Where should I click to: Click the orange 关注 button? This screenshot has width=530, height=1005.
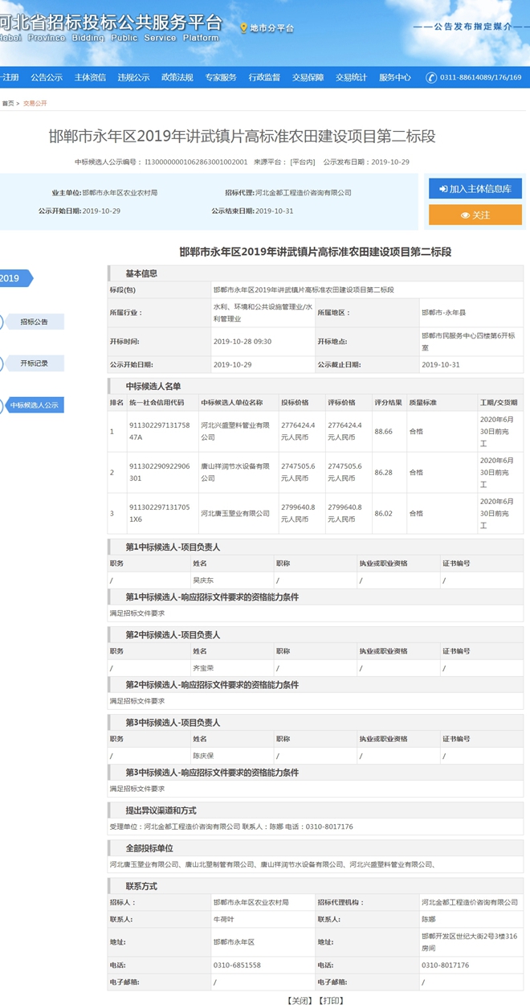click(x=475, y=215)
